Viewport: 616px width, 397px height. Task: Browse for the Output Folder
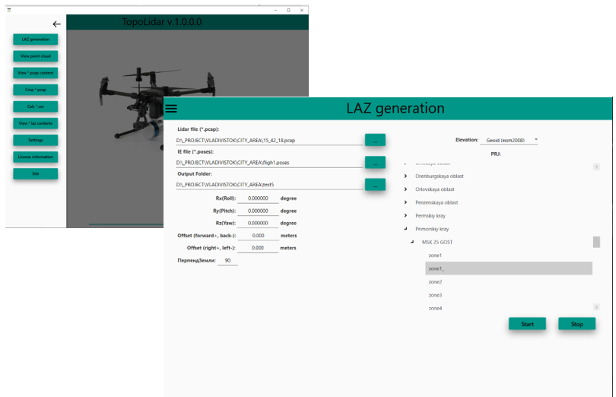click(375, 185)
